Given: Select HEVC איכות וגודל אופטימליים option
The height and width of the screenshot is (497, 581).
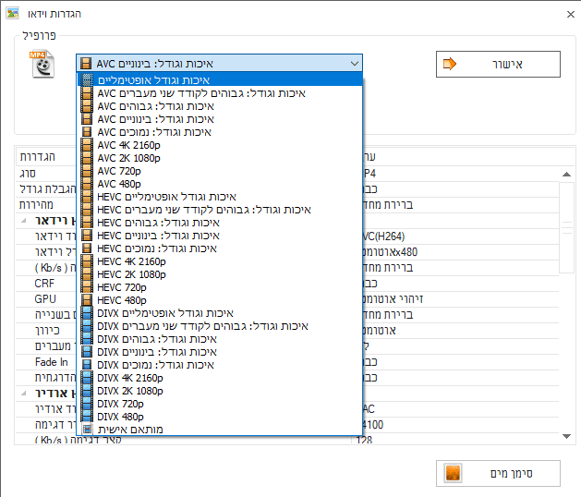Looking at the screenshot, I should pos(219,197).
